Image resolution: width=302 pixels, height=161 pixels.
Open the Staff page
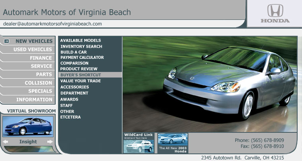click(x=66, y=105)
